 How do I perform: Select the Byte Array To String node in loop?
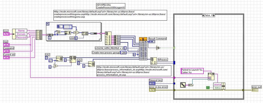[94, 34]
